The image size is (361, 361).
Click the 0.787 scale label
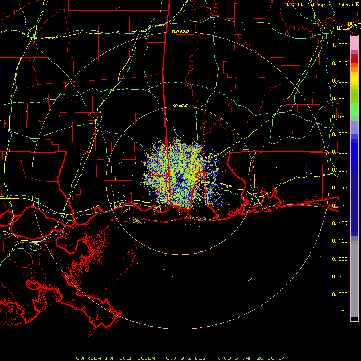coord(340,116)
